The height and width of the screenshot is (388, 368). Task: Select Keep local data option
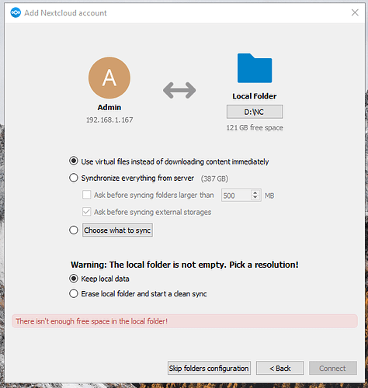tap(74, 279)
